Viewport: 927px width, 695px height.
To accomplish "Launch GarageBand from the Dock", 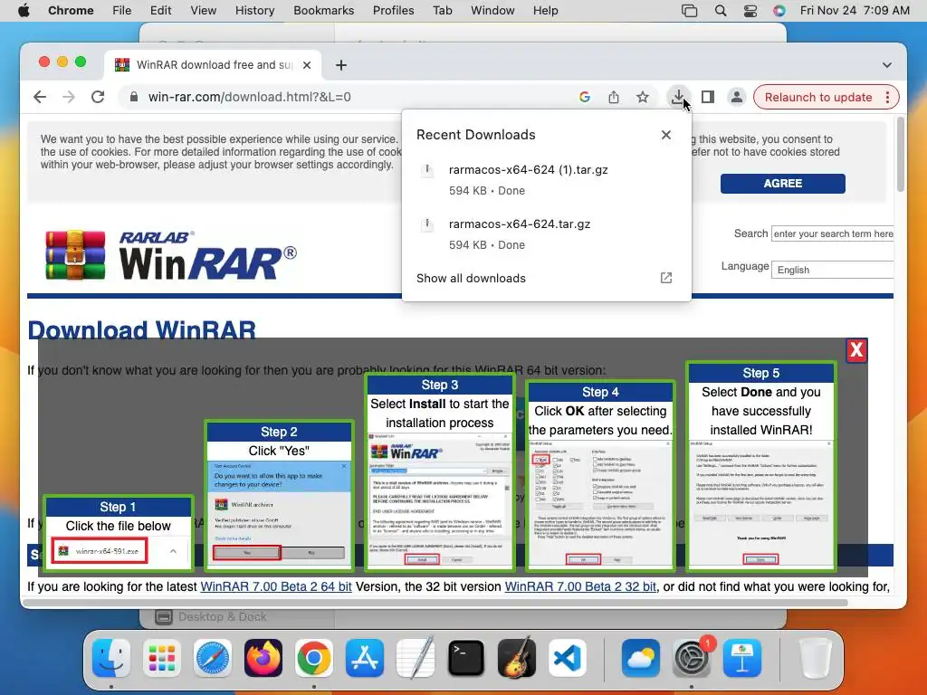I will coord(517,658).
